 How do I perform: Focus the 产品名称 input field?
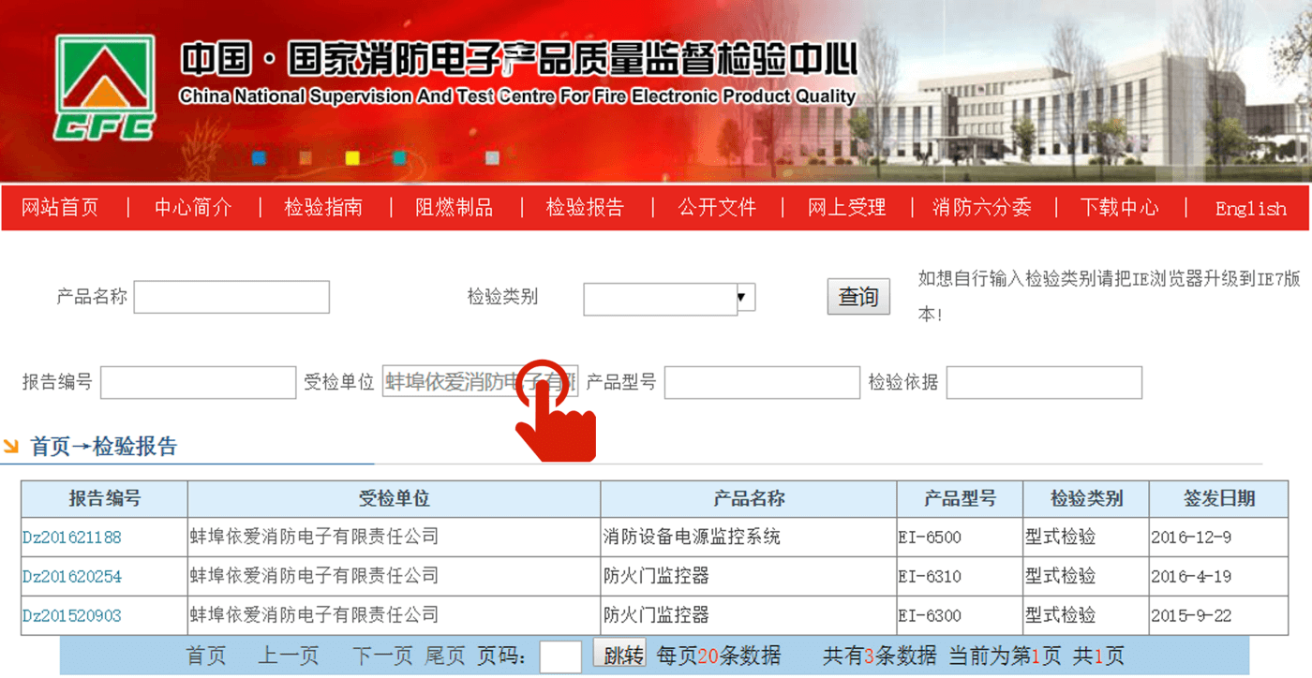tap(231, 297)
